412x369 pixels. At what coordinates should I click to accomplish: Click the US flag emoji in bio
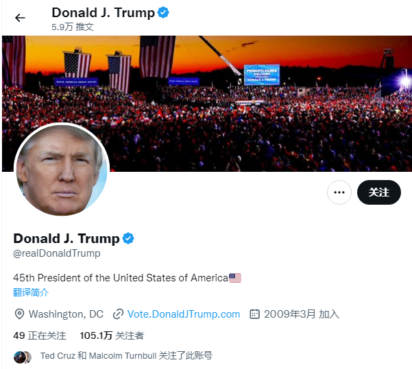click(x=235, y=278)
